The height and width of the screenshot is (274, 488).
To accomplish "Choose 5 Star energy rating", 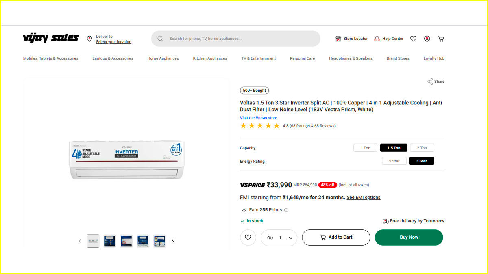I will (x=394, y=161).
